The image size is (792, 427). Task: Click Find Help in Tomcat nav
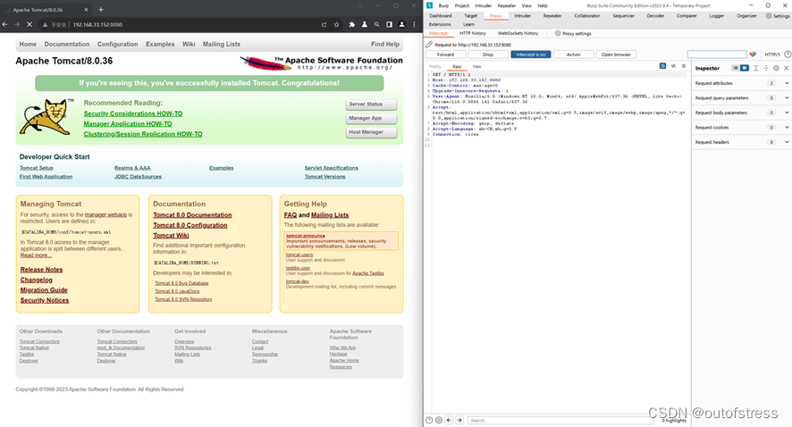click(385, 45)
